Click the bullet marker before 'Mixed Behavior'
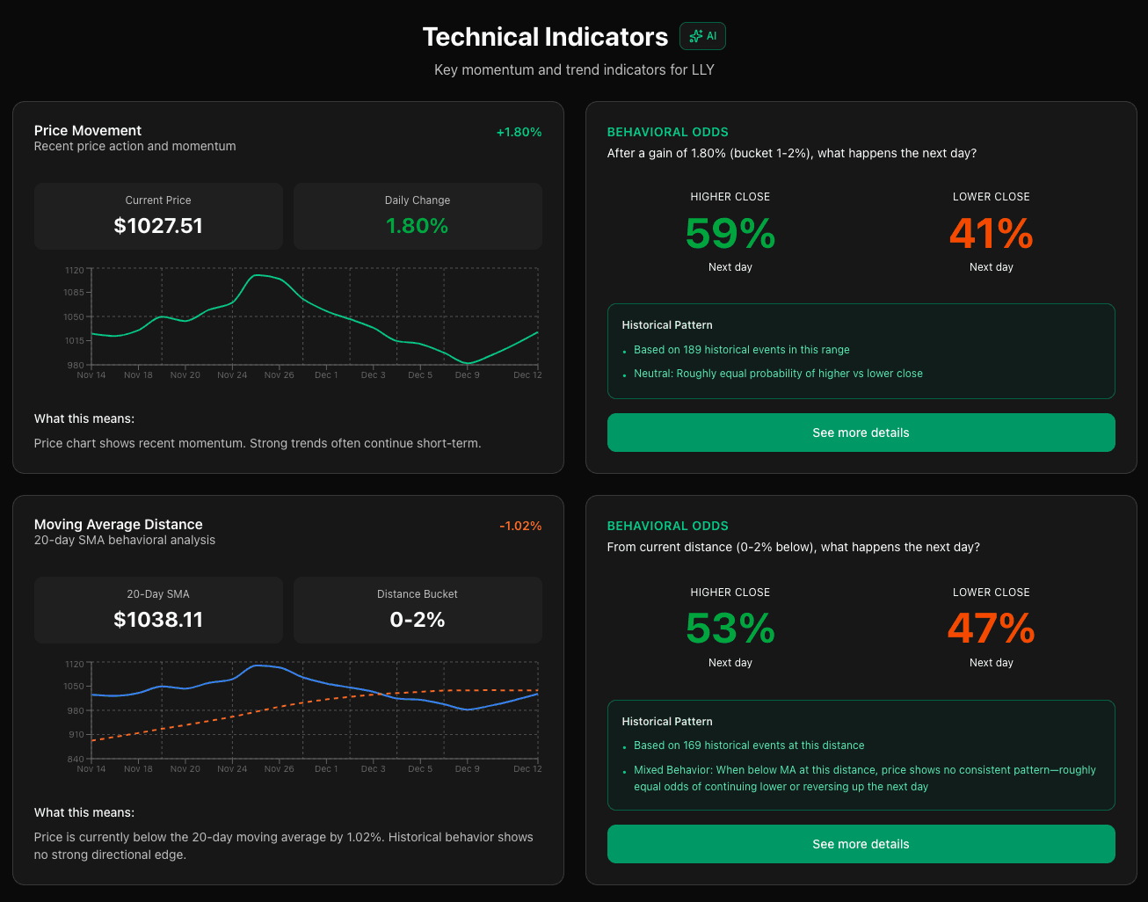The image size is (1148, 902). pos(624,770)
